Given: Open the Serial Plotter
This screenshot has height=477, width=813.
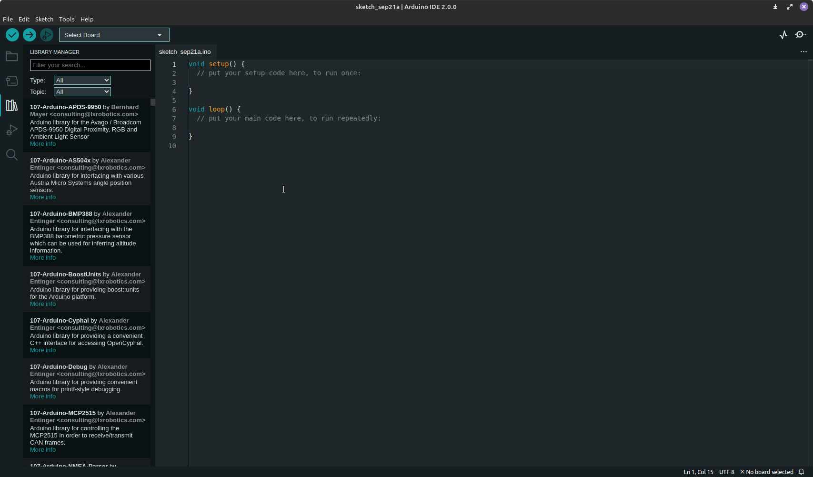Looking at the screenshot, I should click(783, 35).
